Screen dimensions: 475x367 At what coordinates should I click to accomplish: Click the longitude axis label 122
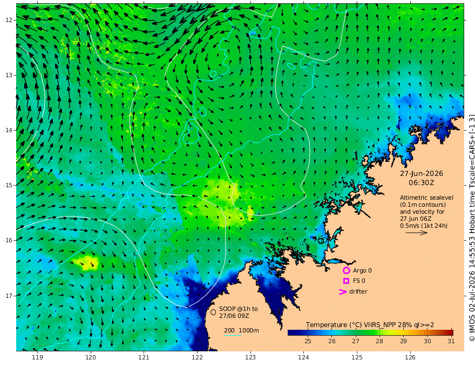(x=197, y=358)
